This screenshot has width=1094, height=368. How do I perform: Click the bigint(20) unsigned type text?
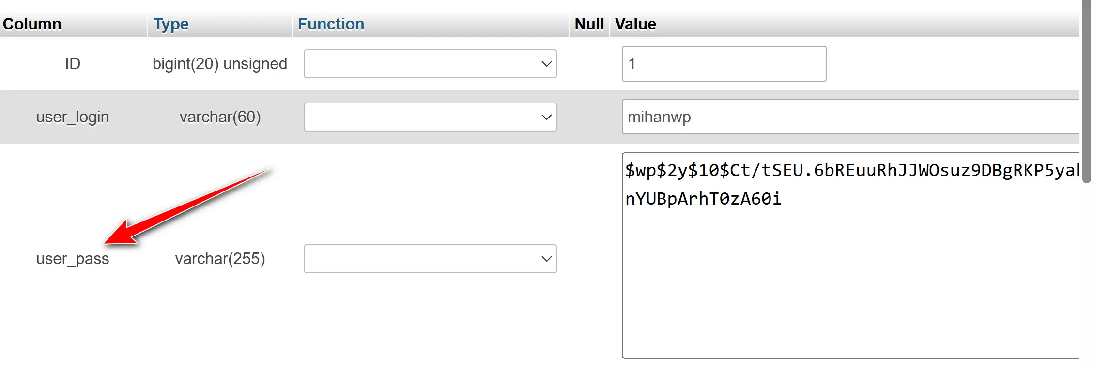[220, 64]
